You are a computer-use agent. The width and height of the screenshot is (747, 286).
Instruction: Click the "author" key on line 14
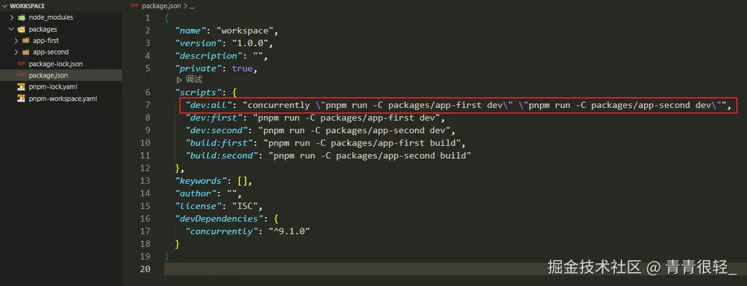coord(196,194)
